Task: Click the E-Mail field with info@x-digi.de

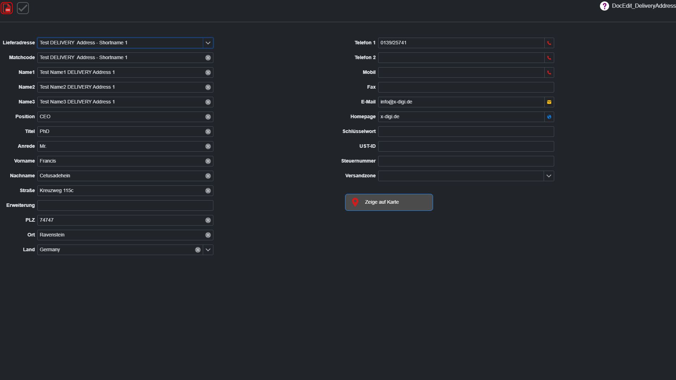Action: point(461,102)
